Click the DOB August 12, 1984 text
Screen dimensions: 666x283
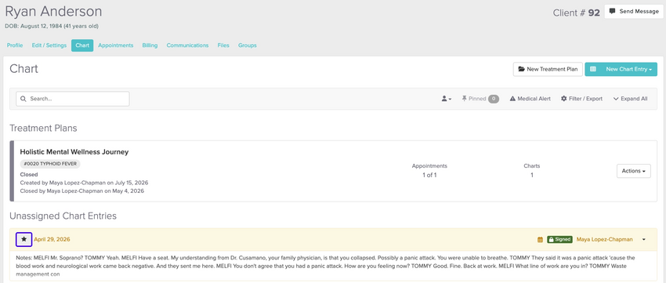pyautogui.click(x=52, y=27)
